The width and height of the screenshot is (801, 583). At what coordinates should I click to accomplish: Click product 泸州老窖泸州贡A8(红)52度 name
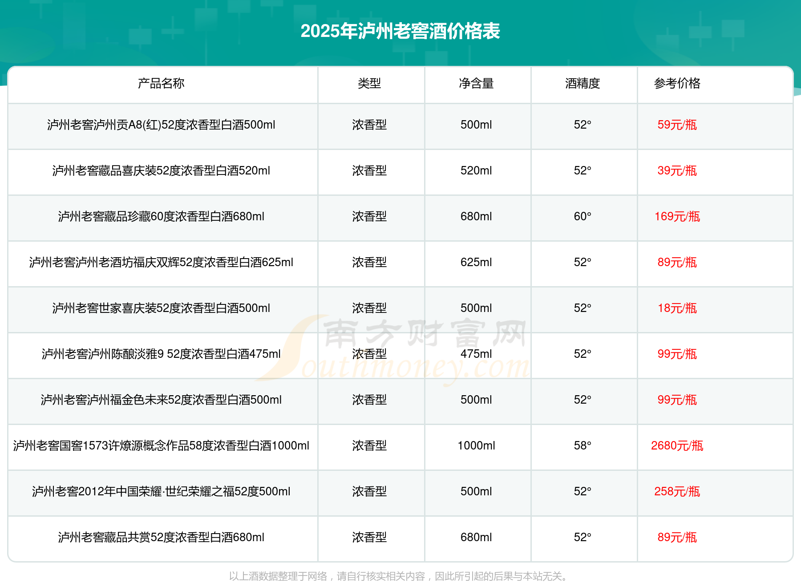coord(161,125)
